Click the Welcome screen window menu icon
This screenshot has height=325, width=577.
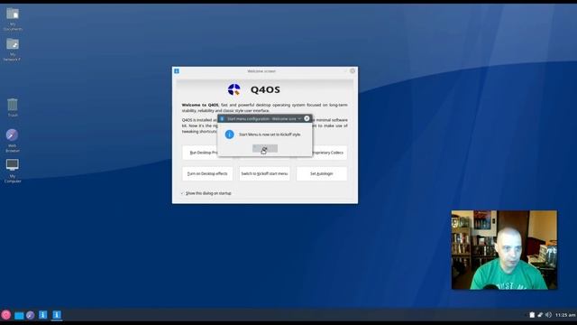pyautogui.click(x=177, y=71)
